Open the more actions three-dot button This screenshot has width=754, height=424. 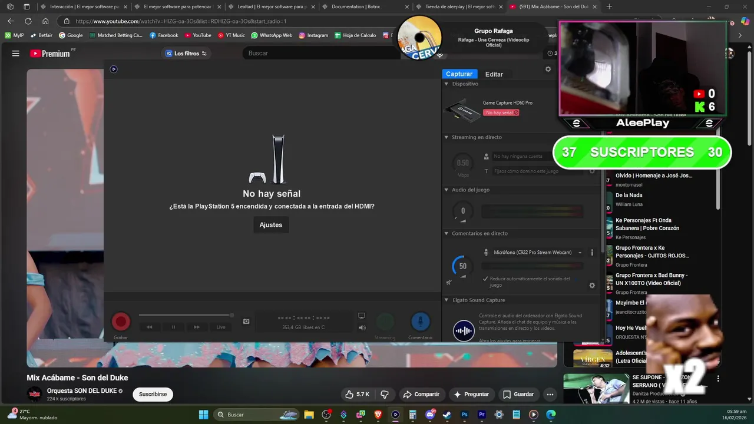coord(550,395)
